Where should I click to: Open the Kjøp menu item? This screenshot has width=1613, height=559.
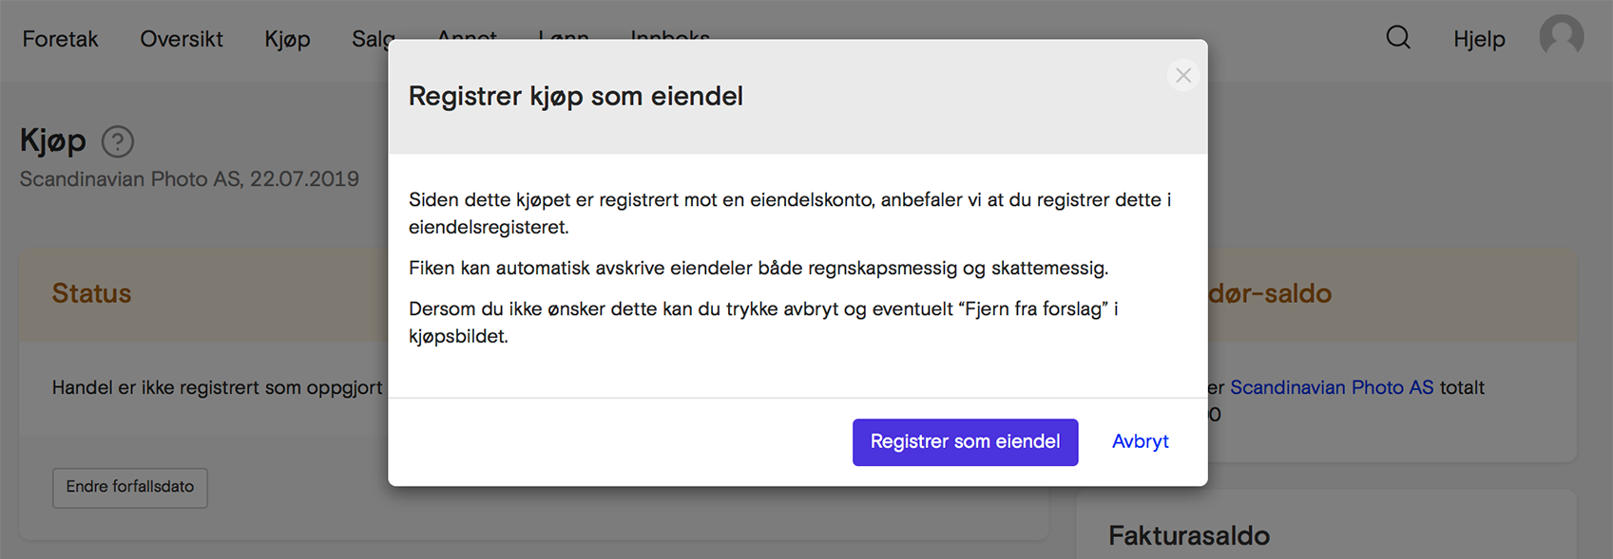click(287, 39)
